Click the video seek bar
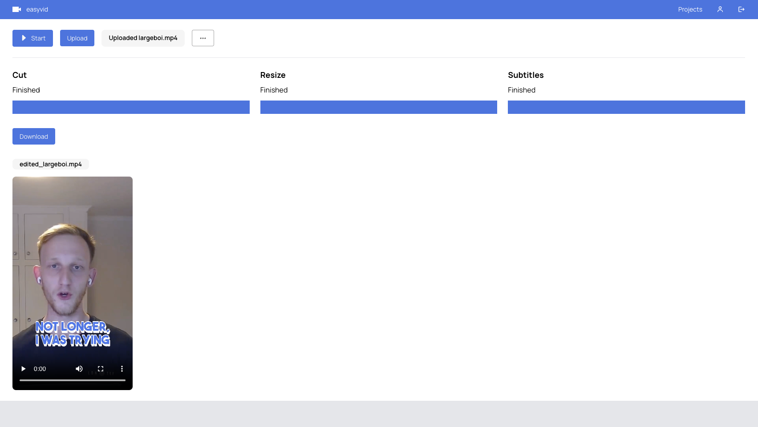Viewport: 758px width, 427px height. (x=73, y=380)
